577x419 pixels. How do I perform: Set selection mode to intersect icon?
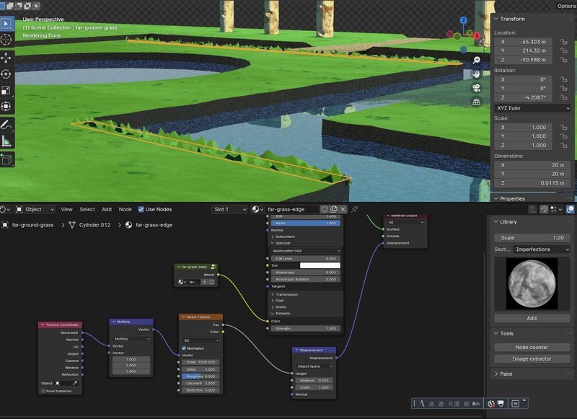(36, 6)
